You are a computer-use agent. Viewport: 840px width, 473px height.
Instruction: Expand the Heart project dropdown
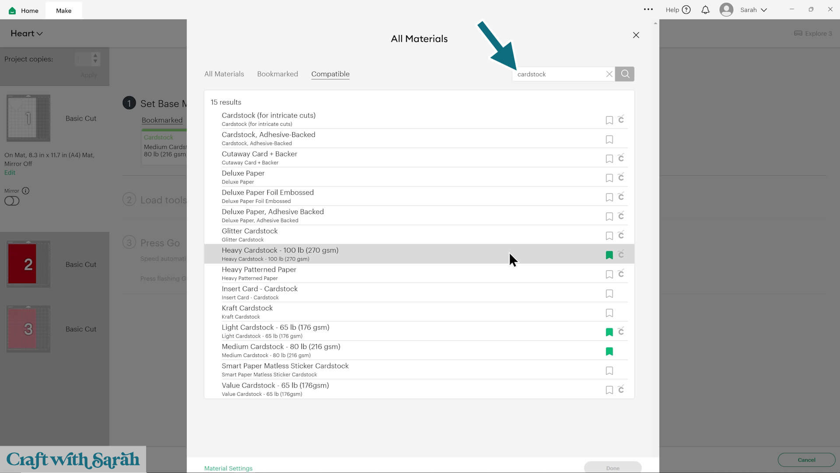coord(27,34)
